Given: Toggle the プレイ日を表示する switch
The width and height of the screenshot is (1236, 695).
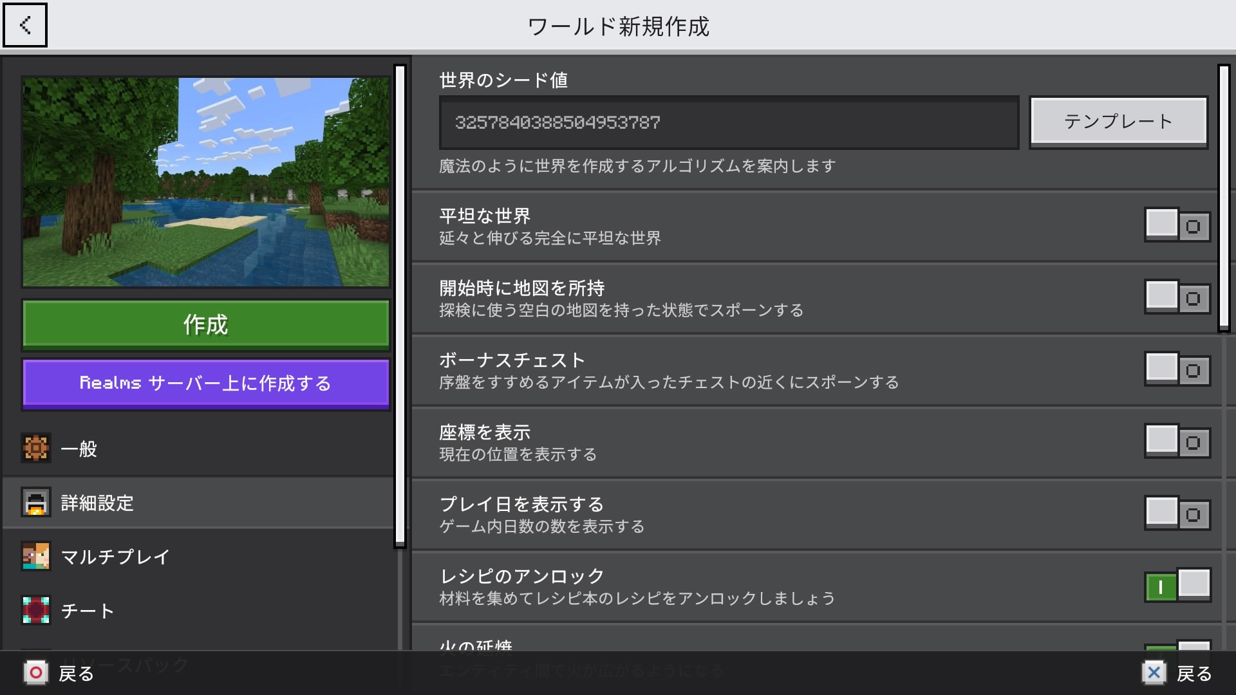Looking at the screenshot, I should pyautogui.click(x=1177, y=514).
